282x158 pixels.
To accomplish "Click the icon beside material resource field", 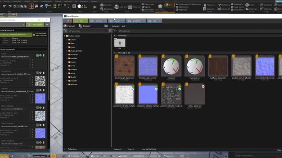I will 34,35.
